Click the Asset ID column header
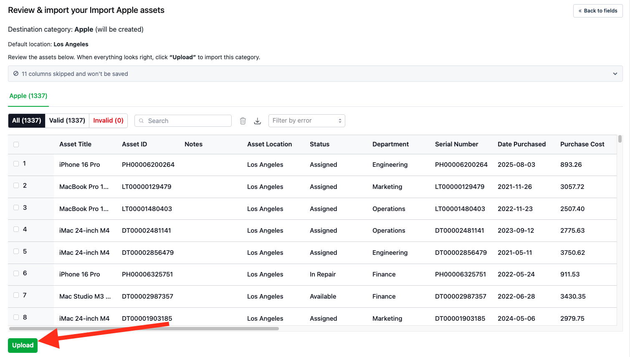This screenshot has height=357, width=630. click(x=134, y=144)
